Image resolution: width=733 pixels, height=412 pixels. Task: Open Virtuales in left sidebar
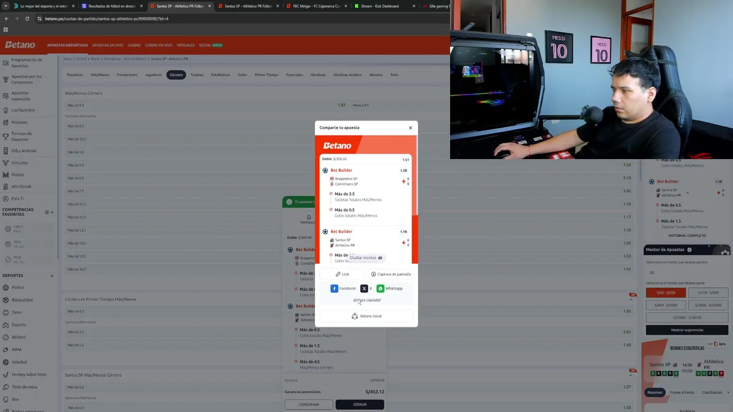point(19,163)
